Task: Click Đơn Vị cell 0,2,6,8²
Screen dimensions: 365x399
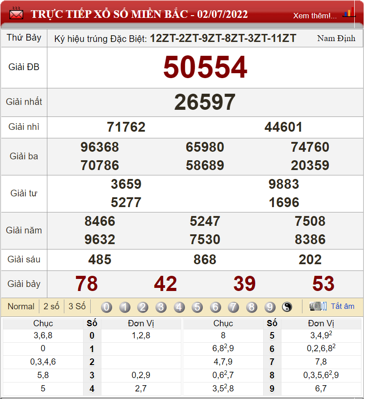Action: click(321, 348)
